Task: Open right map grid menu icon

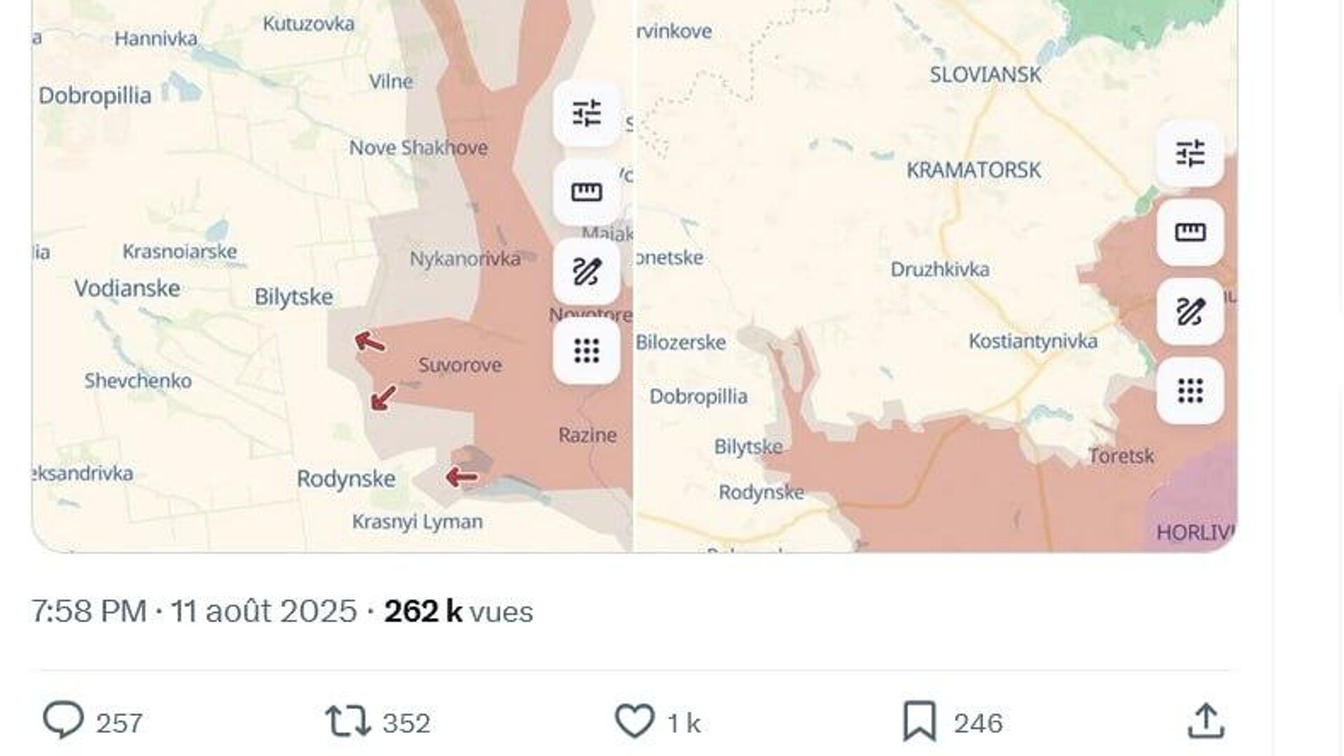Action: click(x=1190, y=390)
